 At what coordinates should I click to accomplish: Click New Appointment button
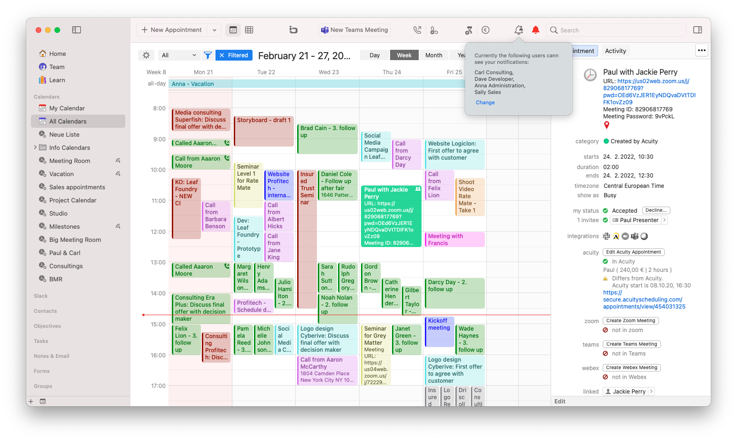[x=172, y=30]
